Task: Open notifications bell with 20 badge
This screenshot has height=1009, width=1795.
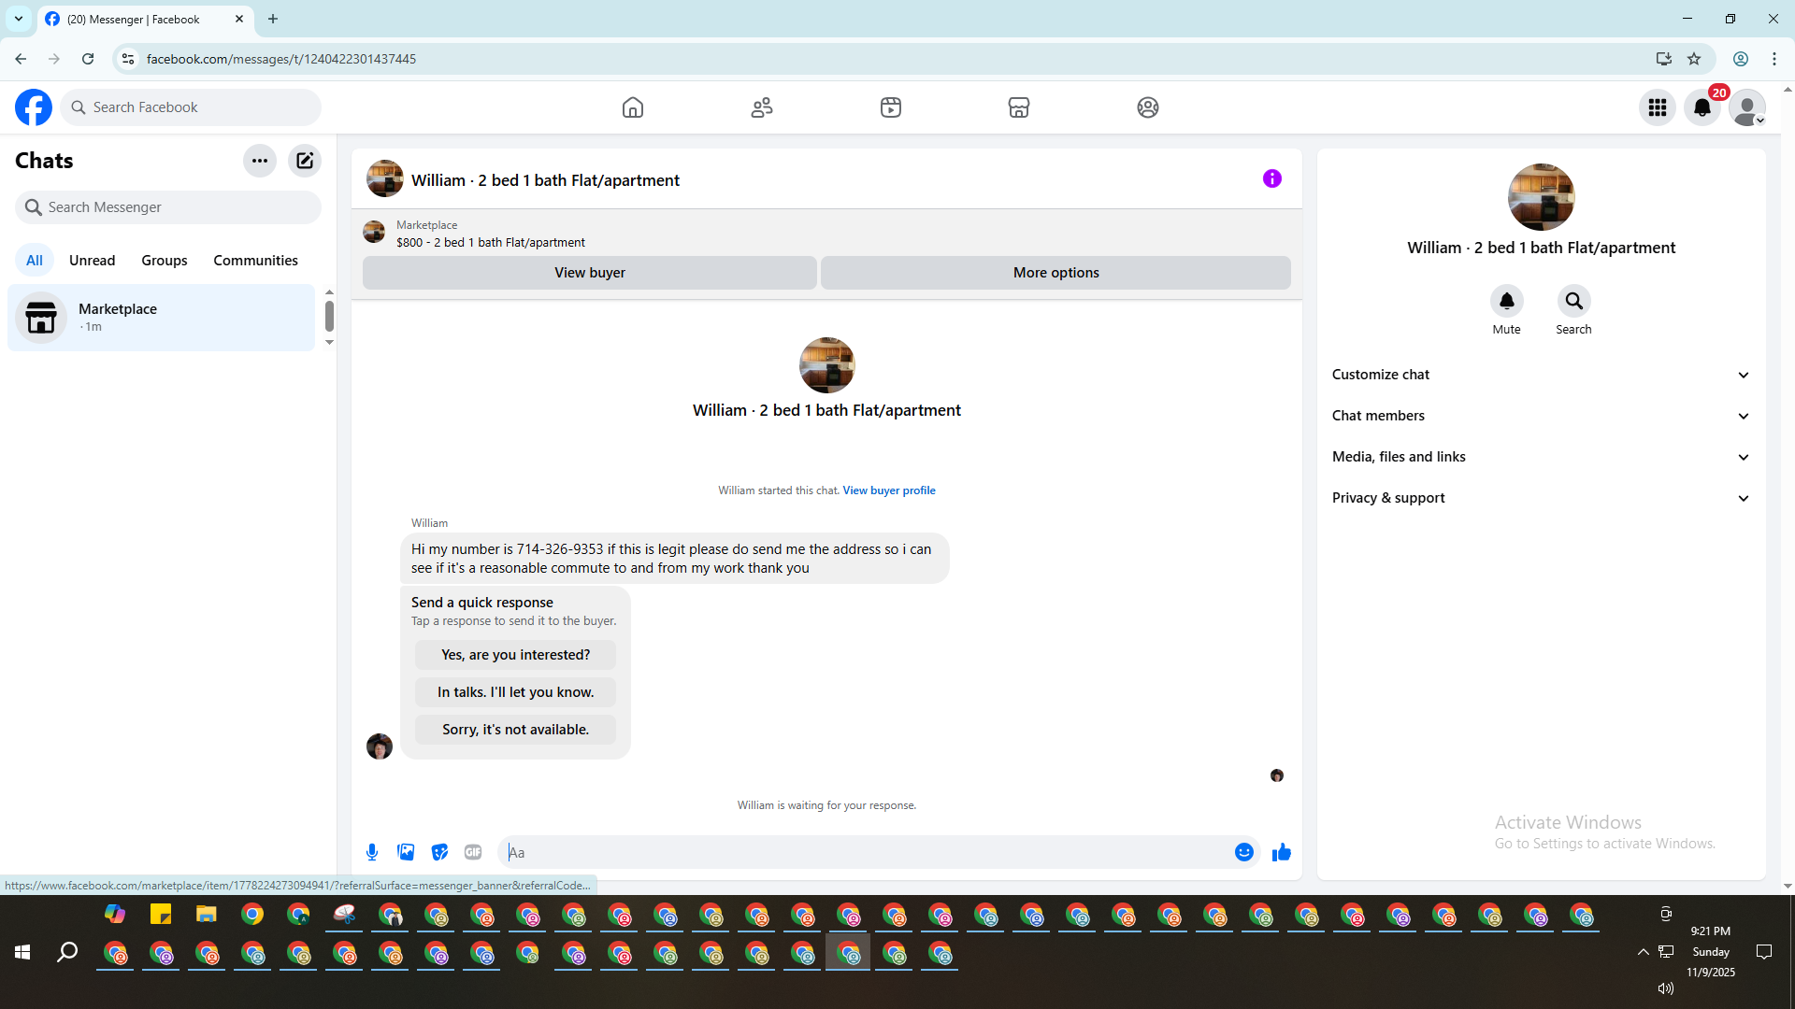Action: tap(1702, 107)
